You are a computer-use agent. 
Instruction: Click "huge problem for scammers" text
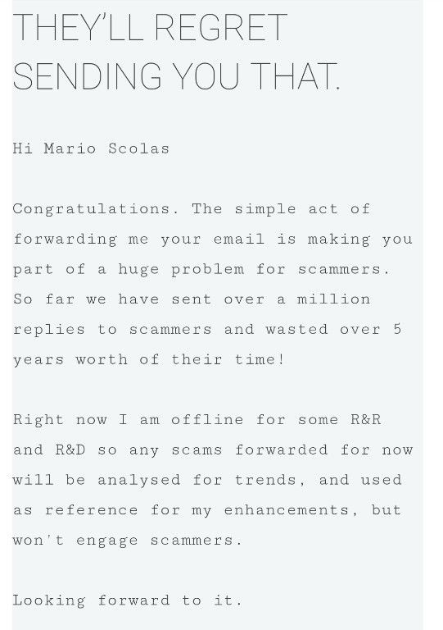tap(250, 270)
